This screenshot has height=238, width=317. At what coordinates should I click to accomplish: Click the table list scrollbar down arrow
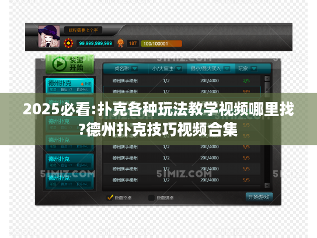pos(267,185)
